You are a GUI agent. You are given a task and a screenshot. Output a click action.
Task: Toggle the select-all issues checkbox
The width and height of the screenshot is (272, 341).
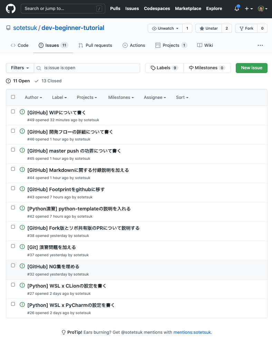click(x=13, y=97)
